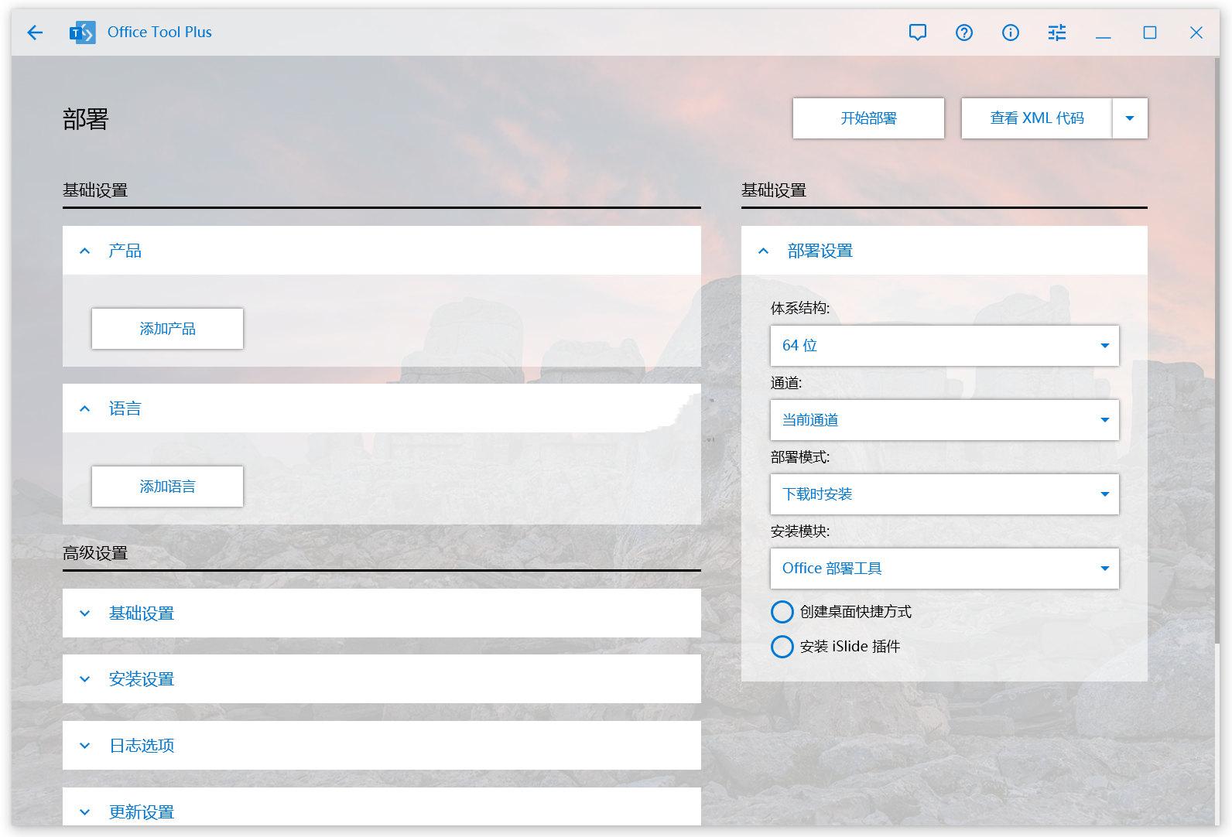Open the 部署模式 dropdown
The width and height of the screenshot is (1232, 837).
[944, 494]
